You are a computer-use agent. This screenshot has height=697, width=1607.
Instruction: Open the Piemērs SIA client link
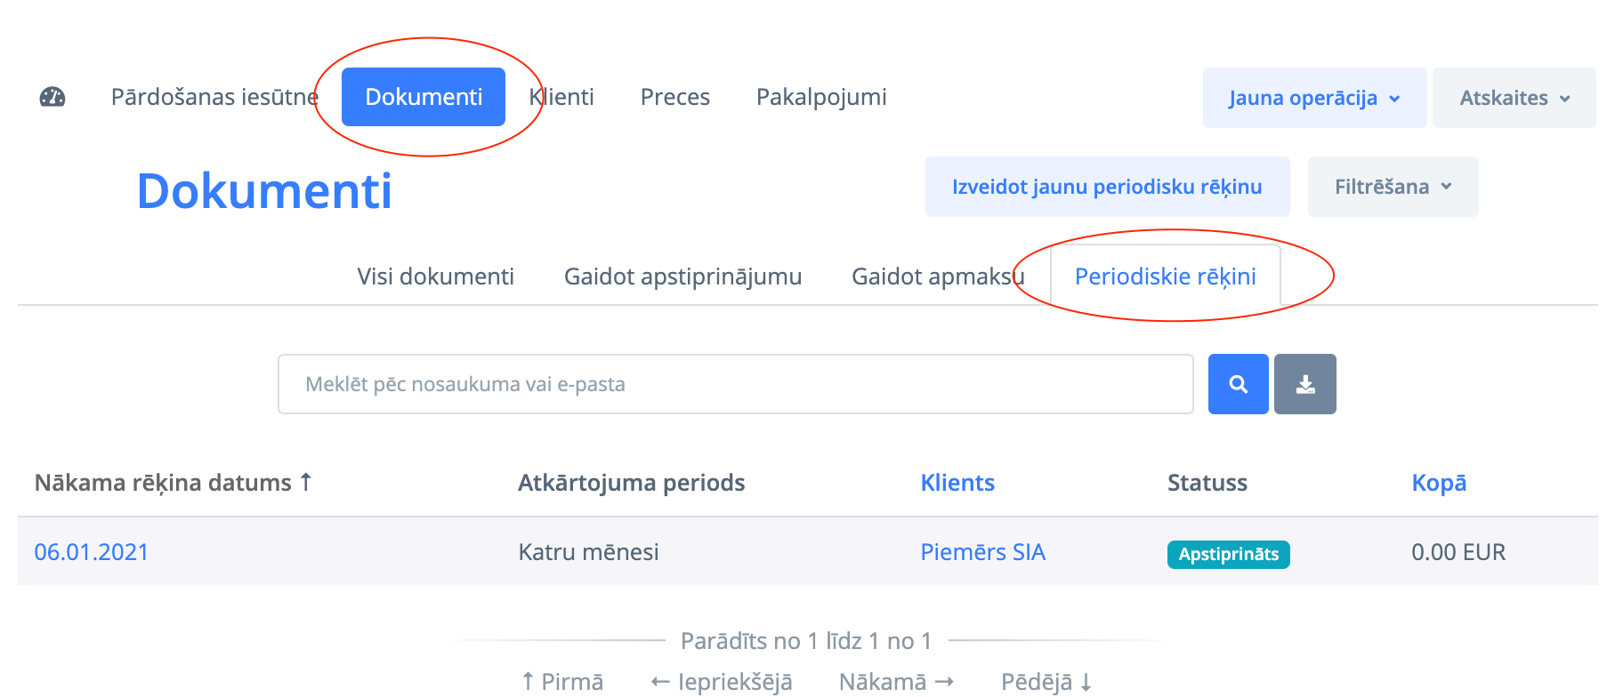click(x=982, y=552)
